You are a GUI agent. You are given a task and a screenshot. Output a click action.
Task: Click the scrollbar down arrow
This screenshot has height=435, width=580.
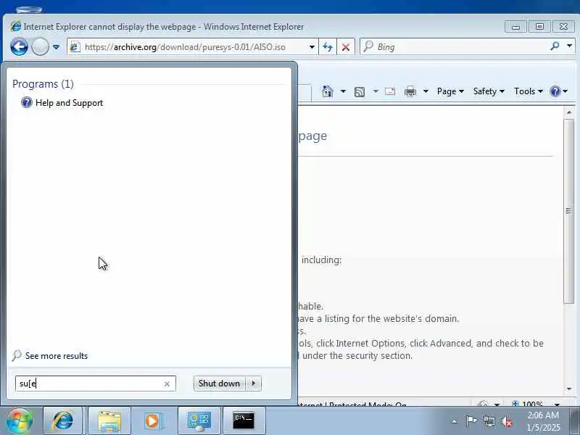[x=568, y=389]
